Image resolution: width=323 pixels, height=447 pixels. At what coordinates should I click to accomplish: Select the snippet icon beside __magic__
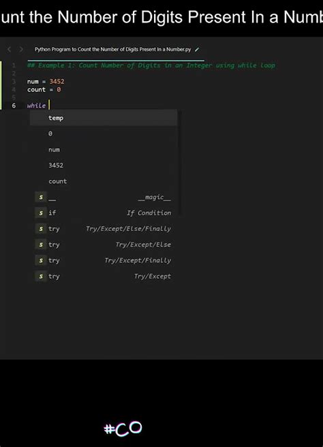(41, 197)
